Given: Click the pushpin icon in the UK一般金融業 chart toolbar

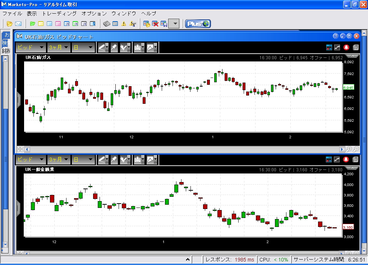Looking at the screenshot, I should click(114, 159).
